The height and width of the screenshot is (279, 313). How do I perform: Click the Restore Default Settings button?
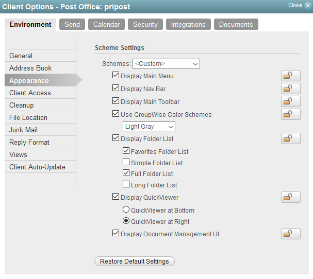click(135, 261)
